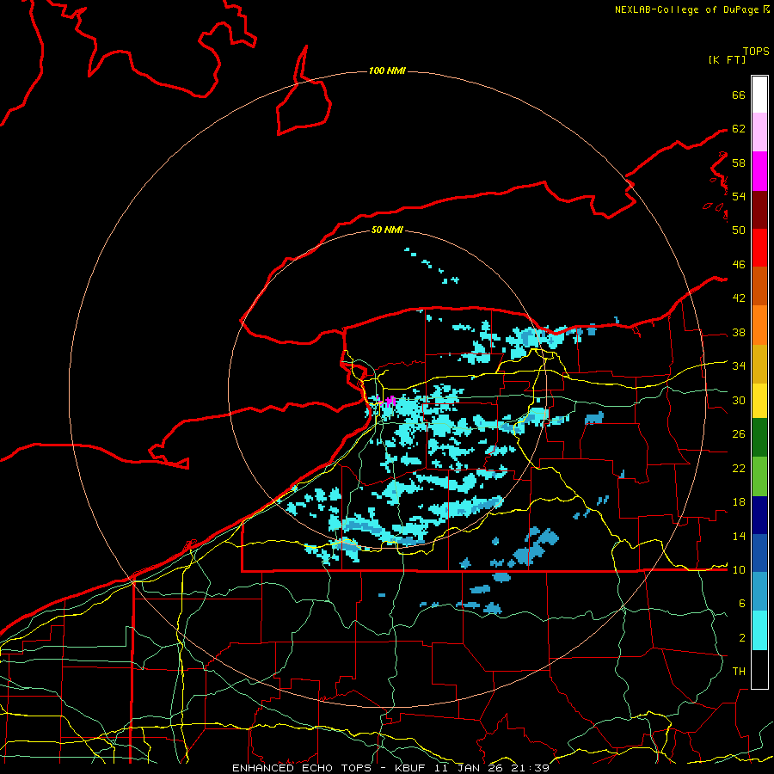Click the dark orange segment between 42 and 46

click(759, 286)
